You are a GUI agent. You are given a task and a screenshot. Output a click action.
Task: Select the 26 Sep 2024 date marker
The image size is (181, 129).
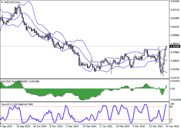[23, 127]
